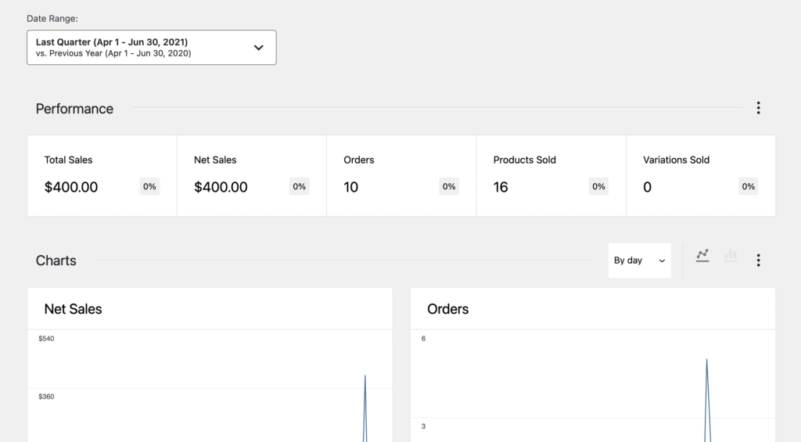This screenshot has height=442, width=801.
Task: Switch to line chart view
Action: [702, 256]
